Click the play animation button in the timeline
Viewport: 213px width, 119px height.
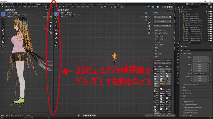[x=90, y=116]
